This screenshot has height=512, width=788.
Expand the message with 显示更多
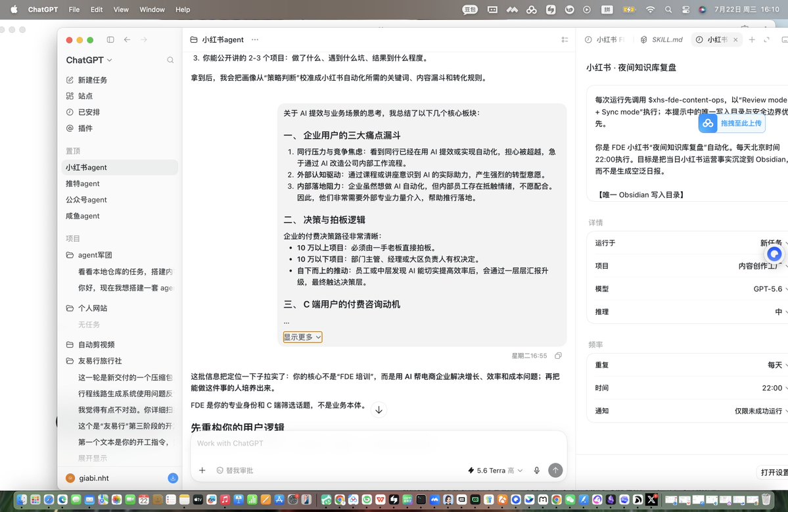[302, 337]
